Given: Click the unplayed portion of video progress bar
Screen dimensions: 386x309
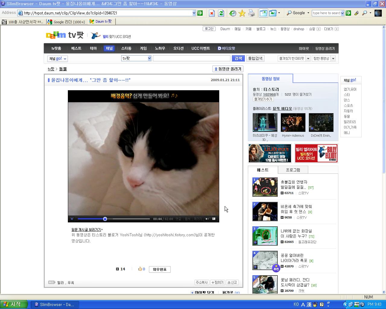Looking at the screenshot, I should [x=128, y=219].
